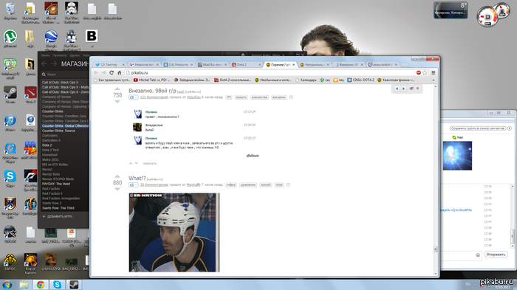Screen dimensions: 517x290
Task: Click Chrome forward arrow button
Action: [x=103, y=72]
